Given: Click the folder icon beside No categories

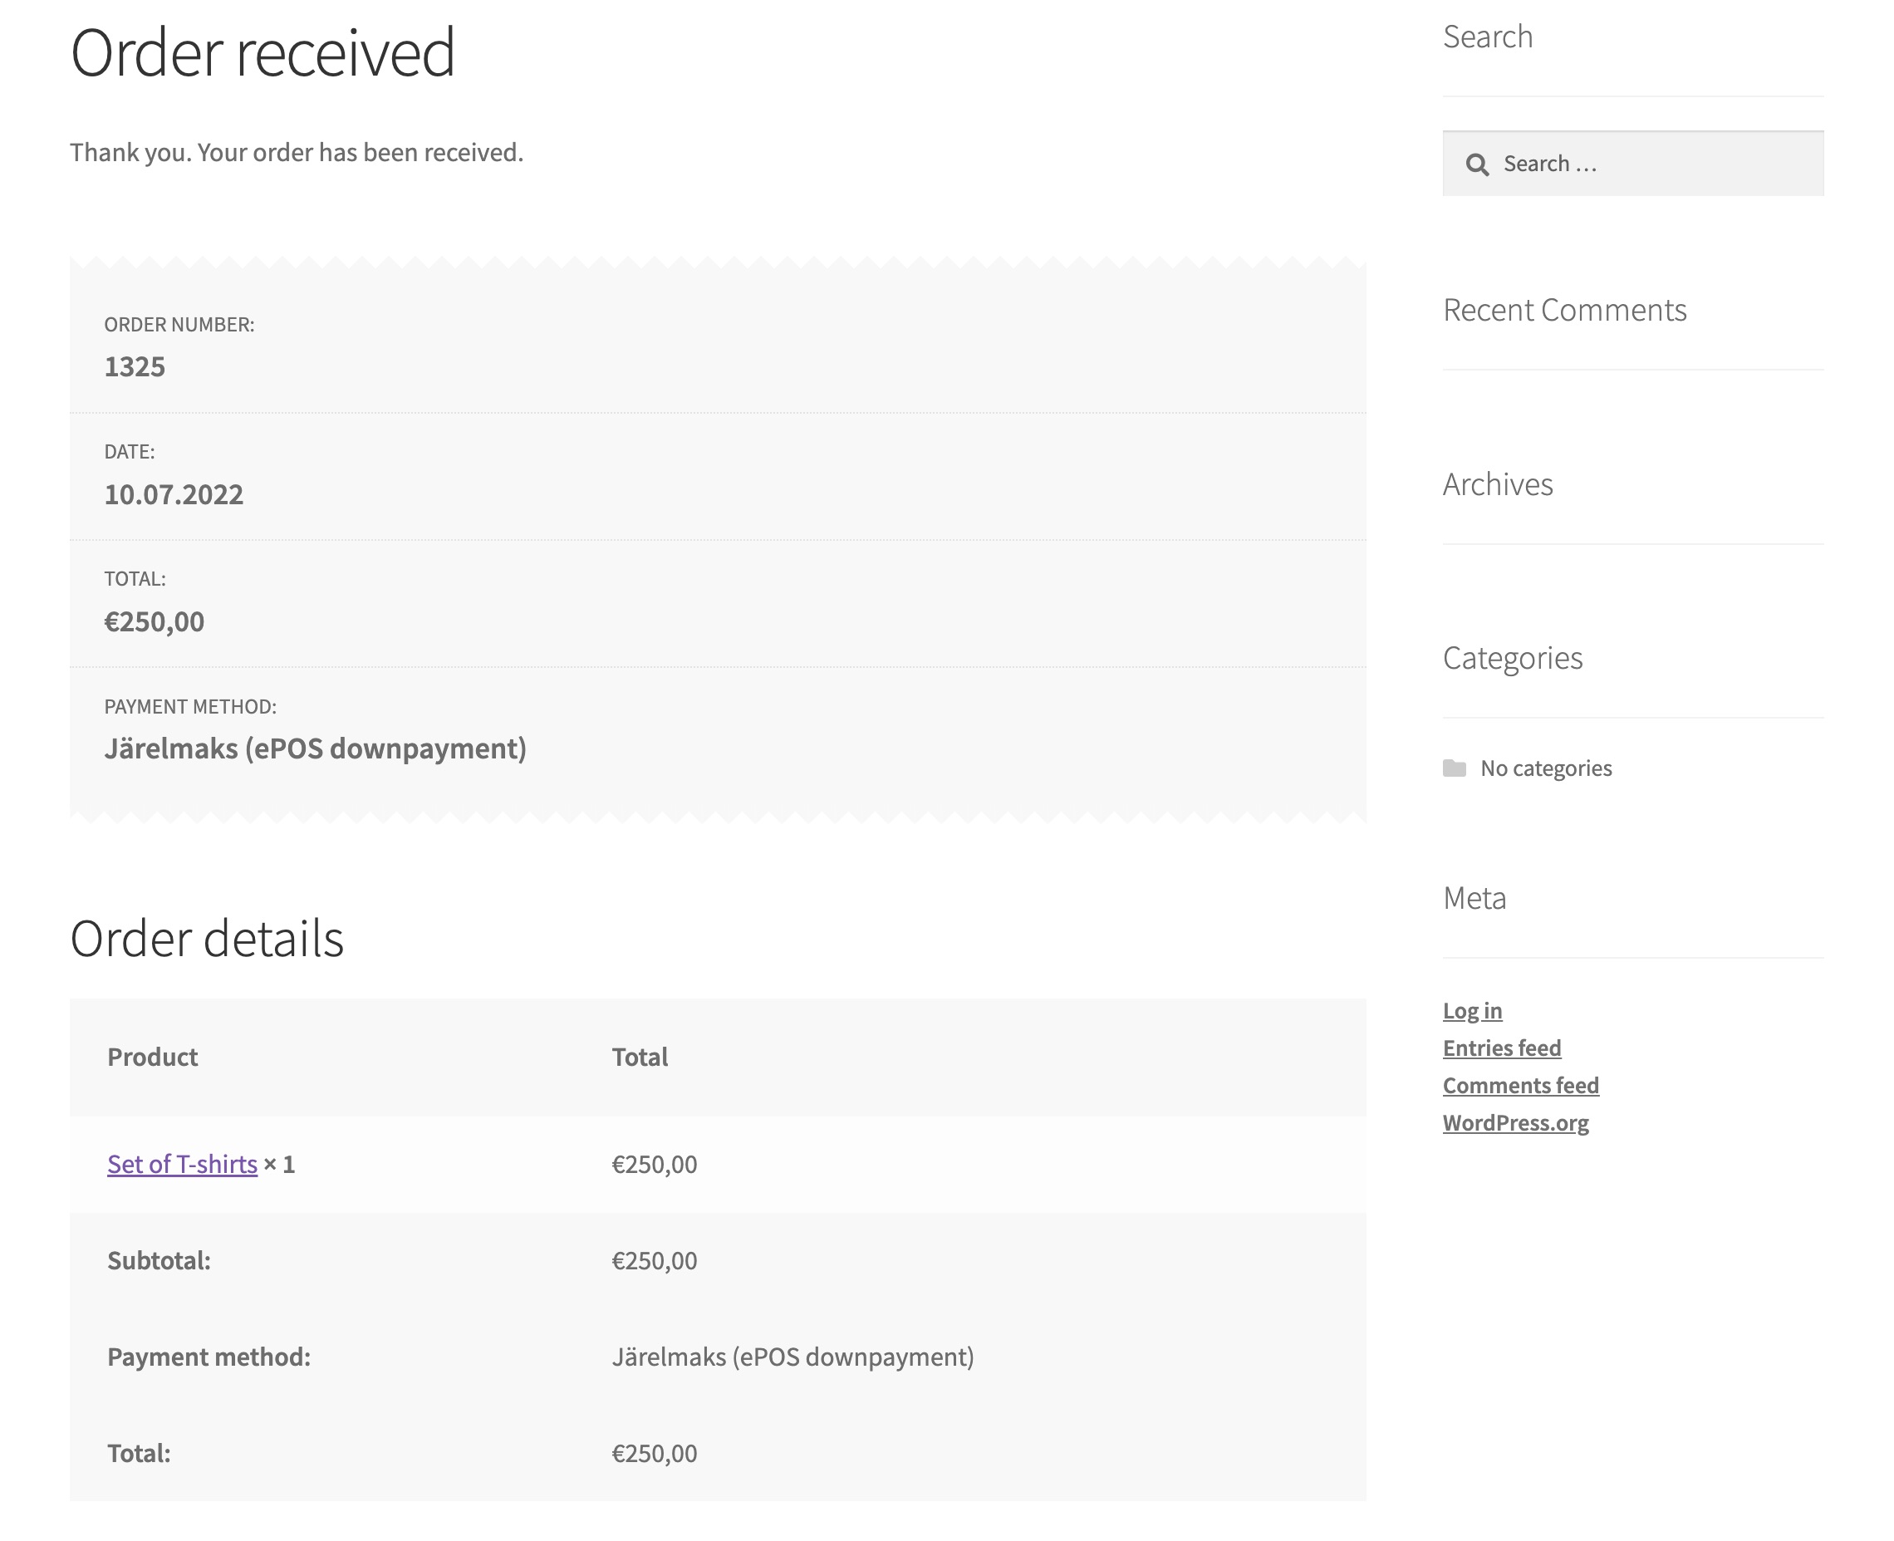Looking at the screenshot, I should [1454, 768].
